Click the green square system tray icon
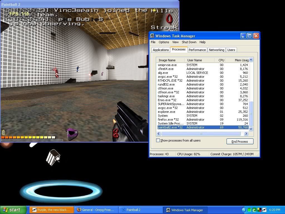 coord(250,210)
